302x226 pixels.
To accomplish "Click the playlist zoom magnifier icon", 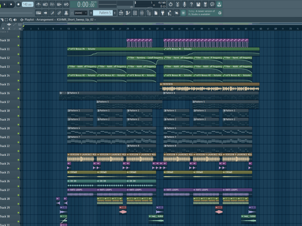I will click(11, 20).
